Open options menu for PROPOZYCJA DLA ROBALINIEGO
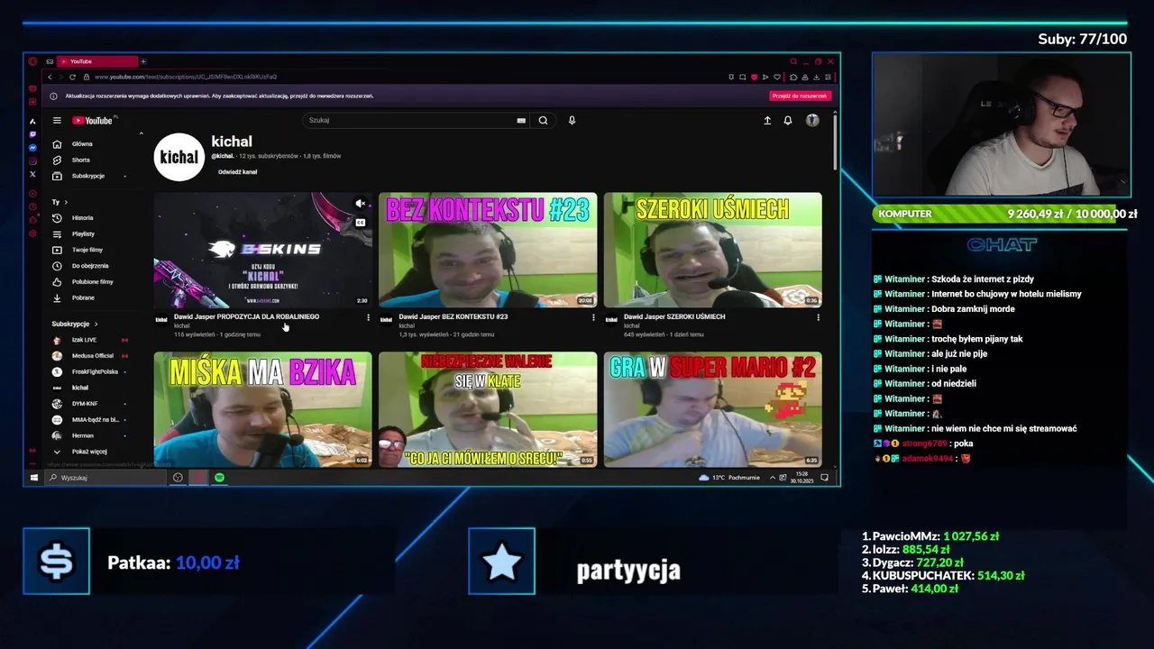The height and width of the screenshot is (649, 1154). click(x=368, y=317)
